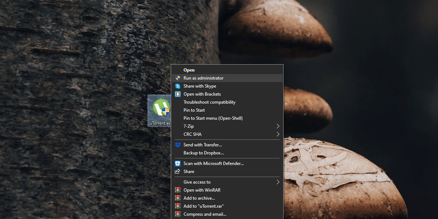
Task: Click the uTorrent.exe file name label
Action: (x=160, y=123)
